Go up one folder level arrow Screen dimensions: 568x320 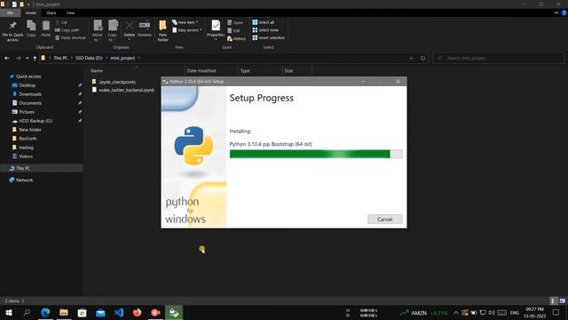(35, 58)
